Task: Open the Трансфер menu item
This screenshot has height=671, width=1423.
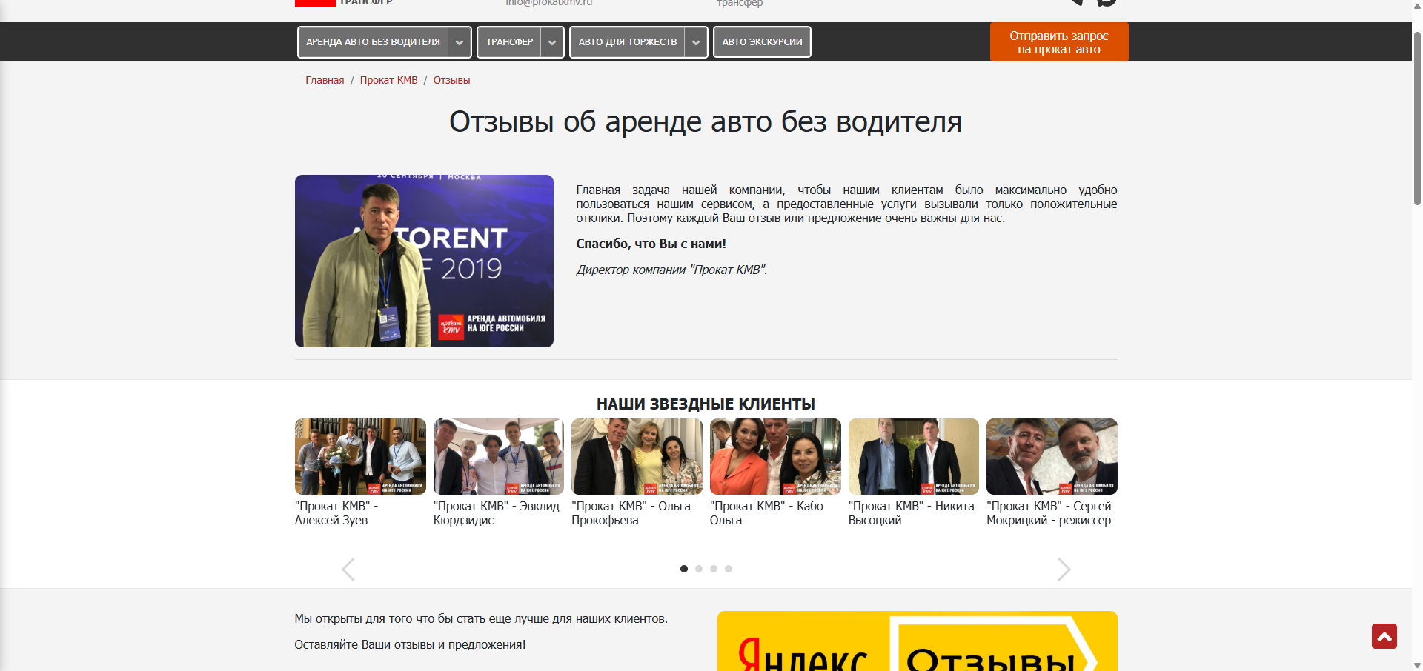Action: click(x=509, y=42)
